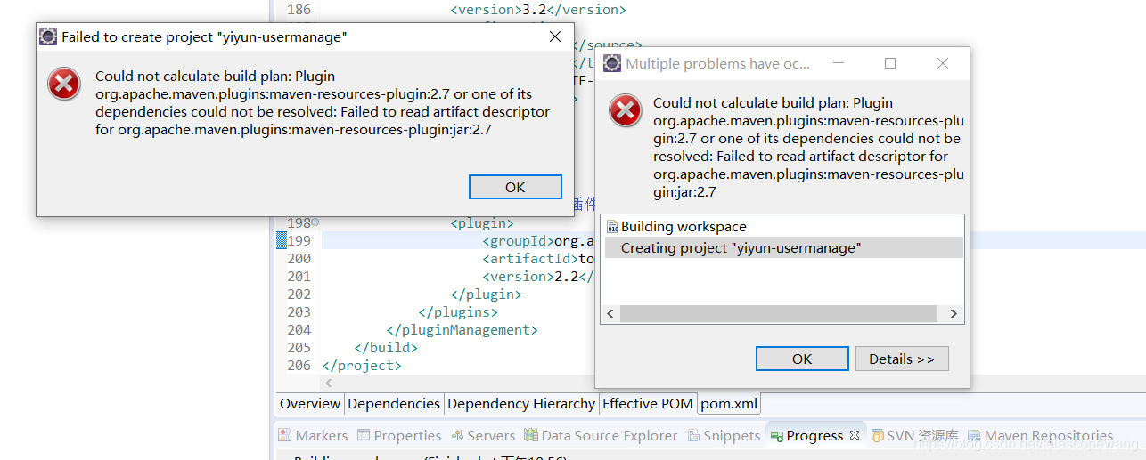Switch to the Overview editor tab

pyautogui.click(x=310, y=403)
